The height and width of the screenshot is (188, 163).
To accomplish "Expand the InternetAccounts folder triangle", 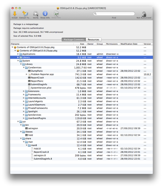I will pos(24,98).
